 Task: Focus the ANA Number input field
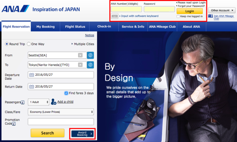(x=126, y=9)
